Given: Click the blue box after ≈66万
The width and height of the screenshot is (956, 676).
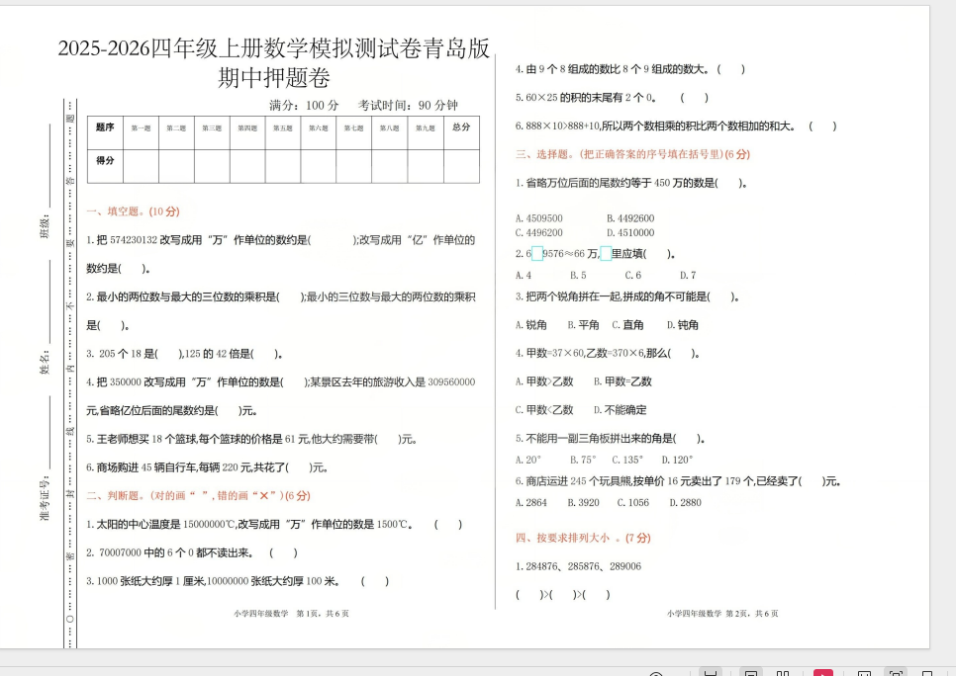Looking at the screenshot, I should (x=605, y=254).
